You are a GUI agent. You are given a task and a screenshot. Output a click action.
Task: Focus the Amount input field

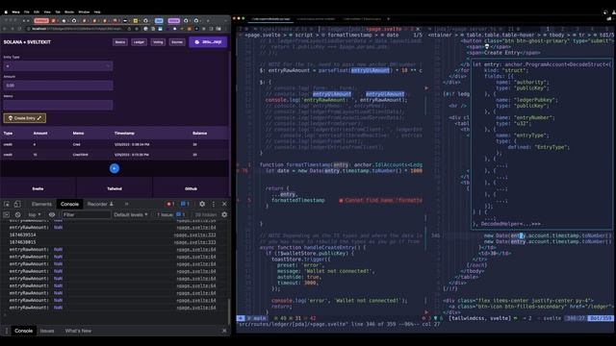point(58,86)
